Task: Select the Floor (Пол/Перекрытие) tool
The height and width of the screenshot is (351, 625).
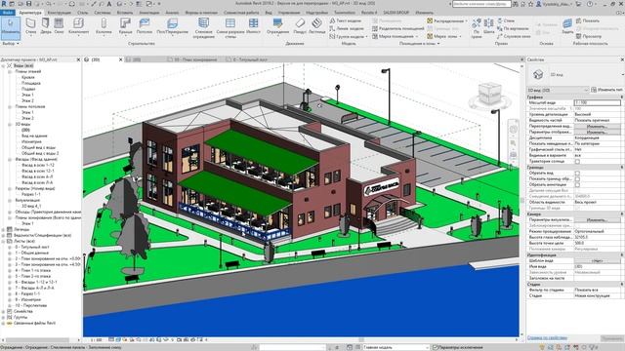Action: click(172, 26)
